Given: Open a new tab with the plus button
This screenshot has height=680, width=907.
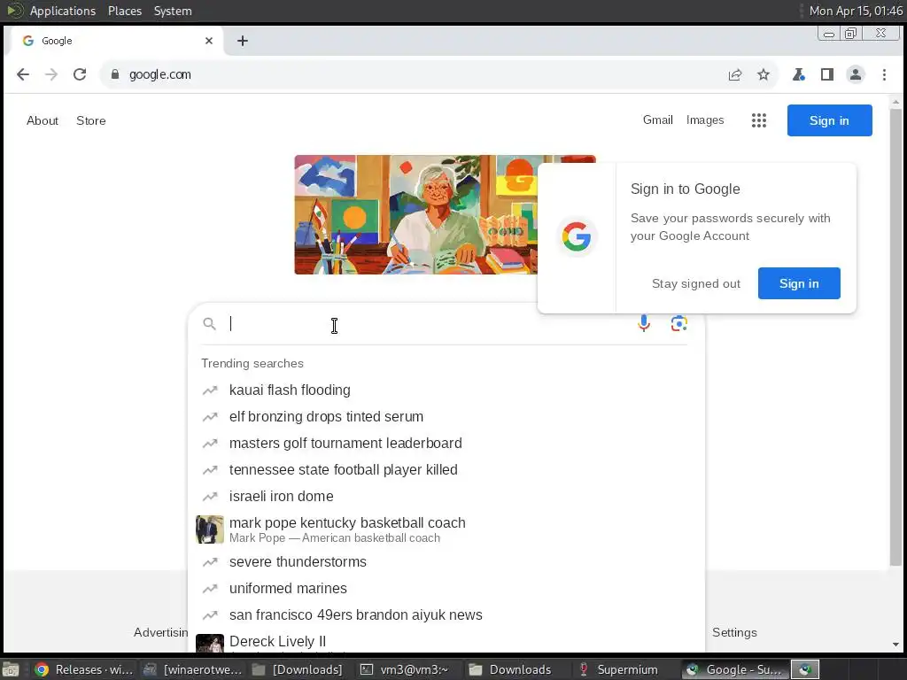Looking at the screenshot, I should (x=243, y=41).
